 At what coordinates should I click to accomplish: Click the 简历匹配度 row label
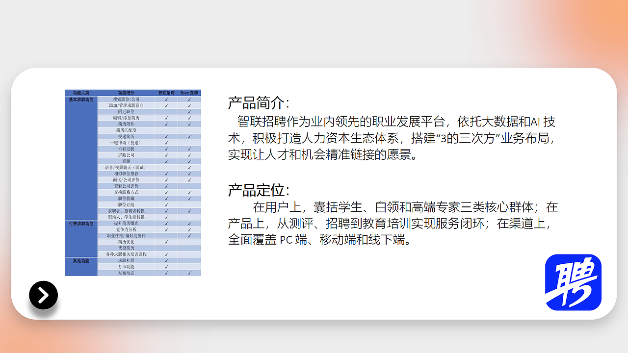click(126, 130)
